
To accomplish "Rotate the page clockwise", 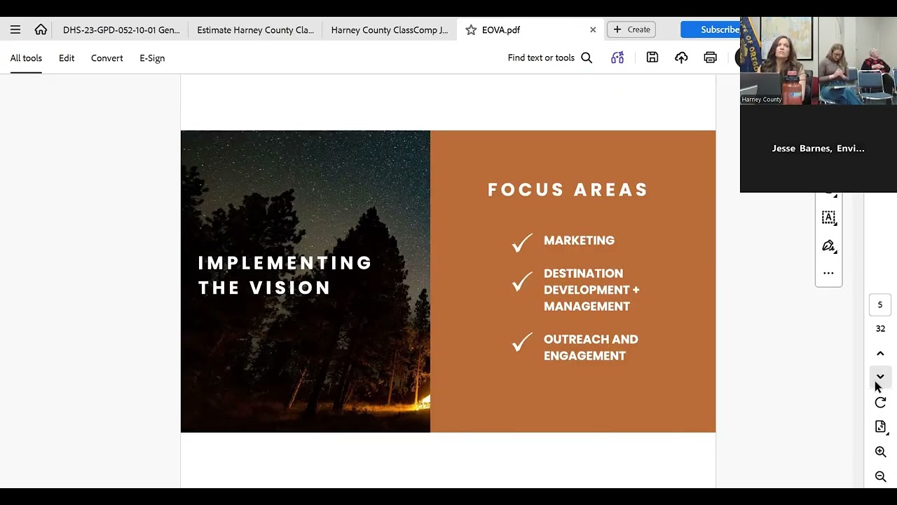I will 880,403.
